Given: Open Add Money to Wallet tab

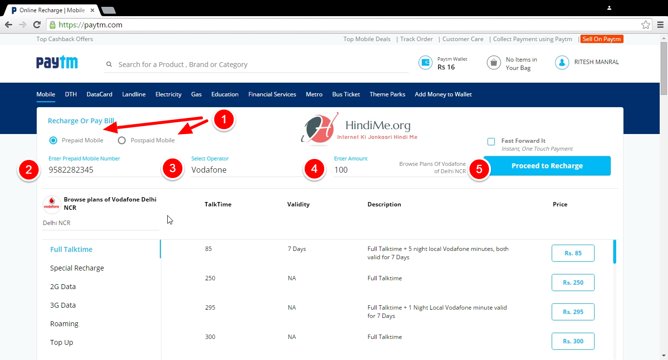Looking at the screenshot, I should 444,94.
